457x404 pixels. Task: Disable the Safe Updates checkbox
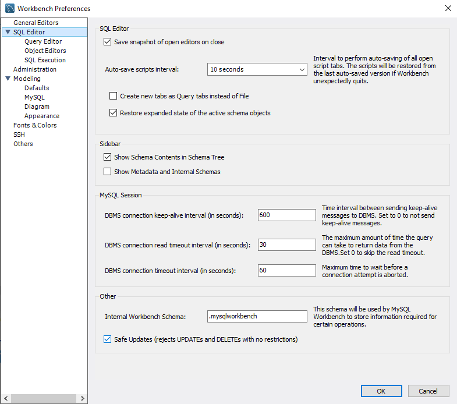(107, 339)
